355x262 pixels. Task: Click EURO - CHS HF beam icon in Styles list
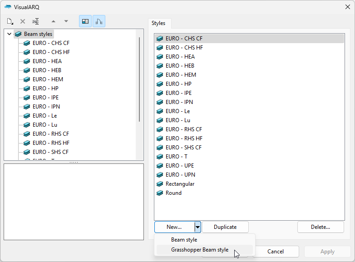coord(160,48)
